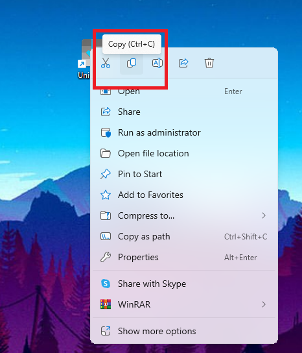
Task: Choose the Share menu entry
Action: coord(184,112)
